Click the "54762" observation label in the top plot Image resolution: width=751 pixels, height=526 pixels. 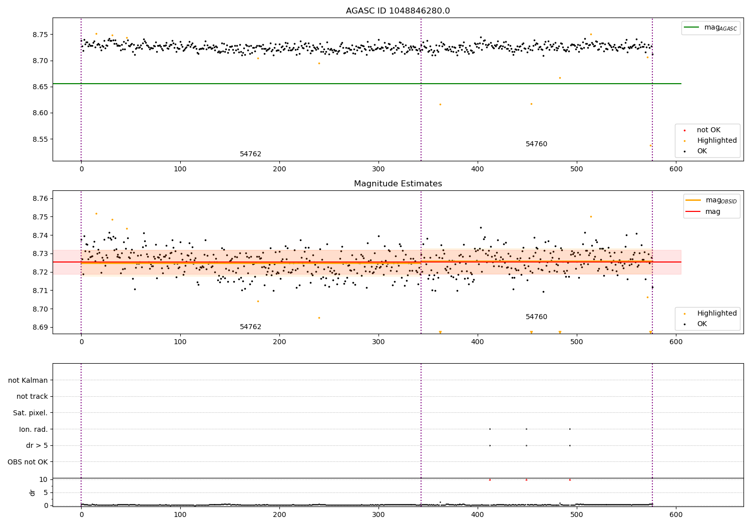[250, 154]
